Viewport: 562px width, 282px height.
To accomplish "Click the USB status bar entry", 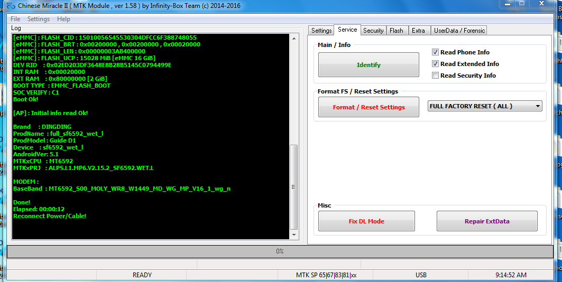I will [x=421, y=275].
